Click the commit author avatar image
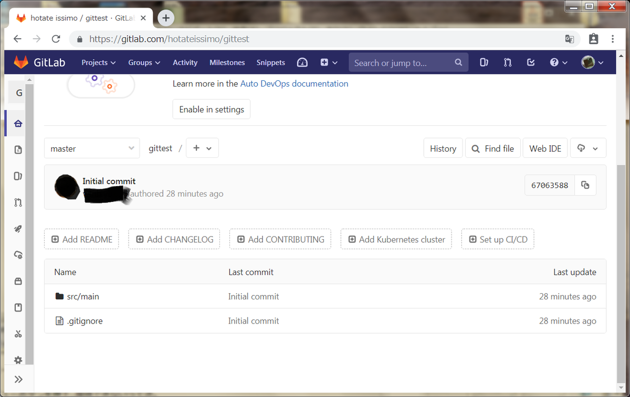This screenshot has height=397, width=630. [x=67, y=186]
